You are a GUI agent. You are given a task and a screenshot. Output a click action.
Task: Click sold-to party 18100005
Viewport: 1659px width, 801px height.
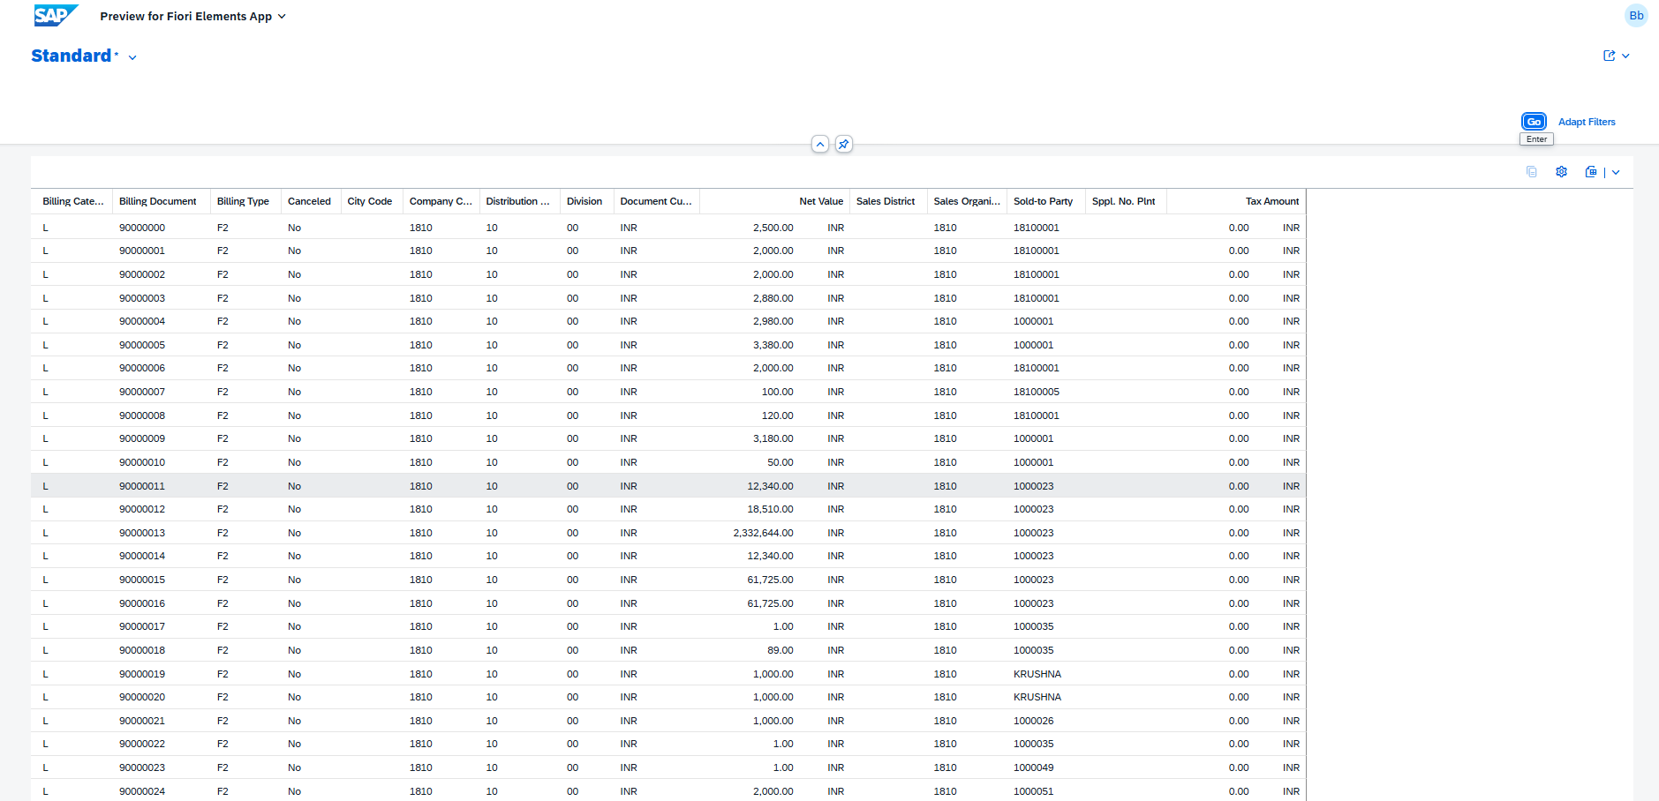1037,392
